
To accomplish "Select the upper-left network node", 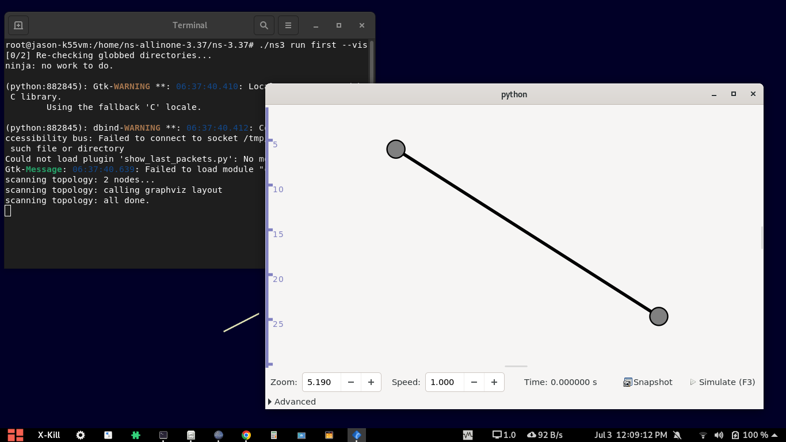I will [x=396, y=149].
